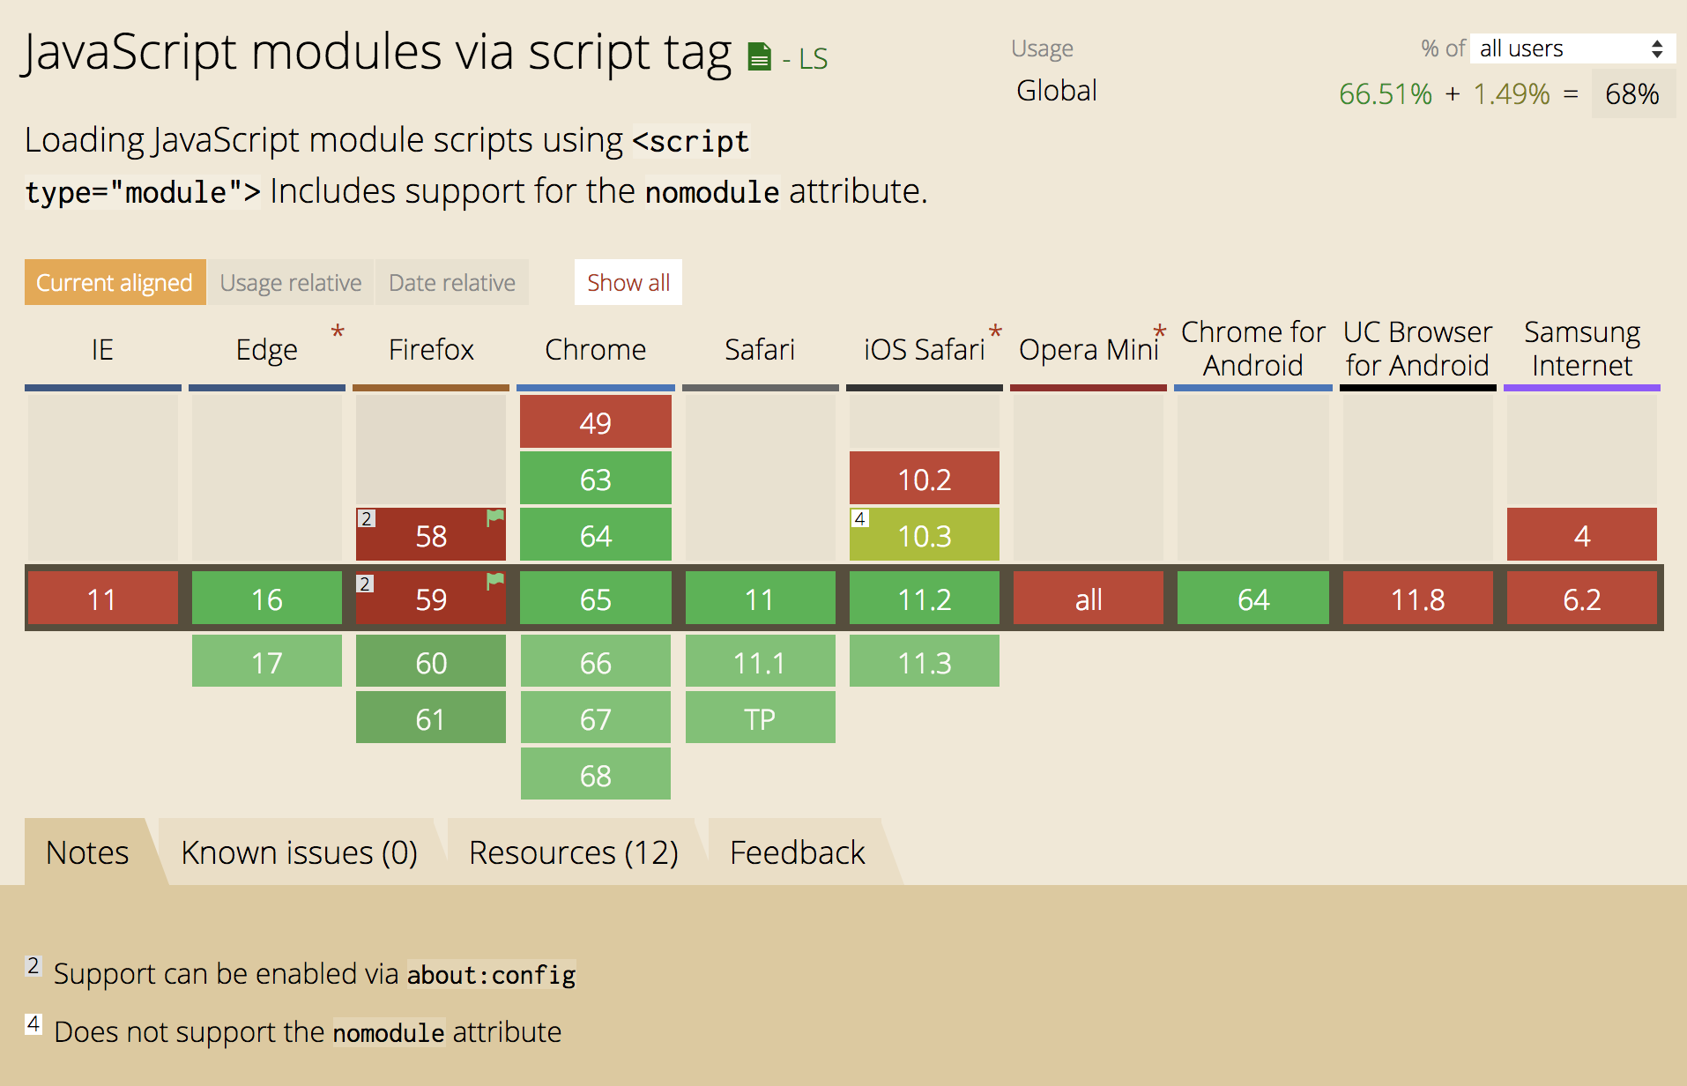
Task: Click the Global usage label
Action: click(x=1057, y=90)
